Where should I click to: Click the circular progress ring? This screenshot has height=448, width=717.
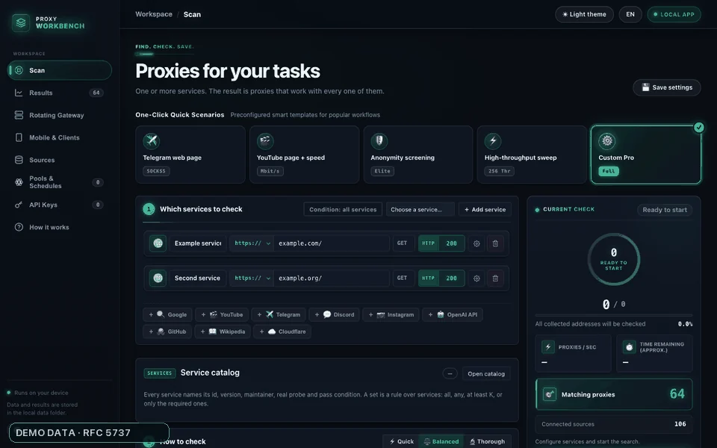(614, 259)
